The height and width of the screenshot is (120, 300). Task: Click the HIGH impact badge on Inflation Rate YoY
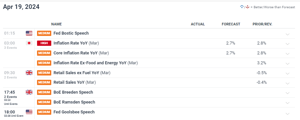44,43
